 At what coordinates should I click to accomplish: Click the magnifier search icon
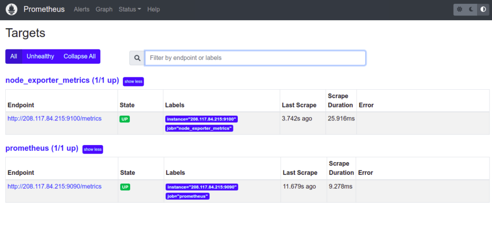pyautogui.click(x=137, y=58)
